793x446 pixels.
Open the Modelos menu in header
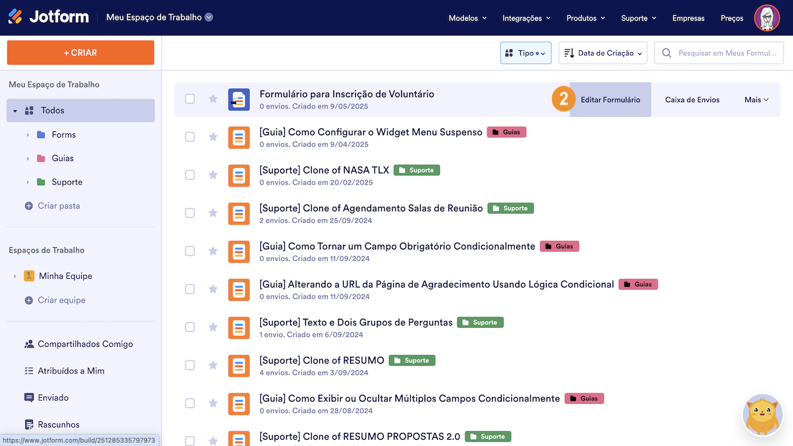click(x=467, y=18)
